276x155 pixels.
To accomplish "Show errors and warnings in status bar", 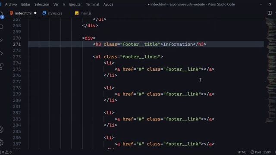I will click(6, 152).
